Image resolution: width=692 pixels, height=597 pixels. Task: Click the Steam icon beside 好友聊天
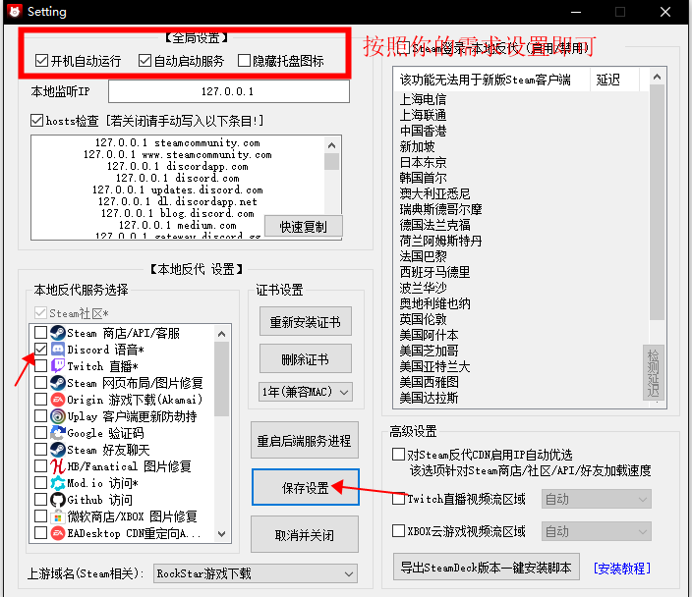pos(58,450)
